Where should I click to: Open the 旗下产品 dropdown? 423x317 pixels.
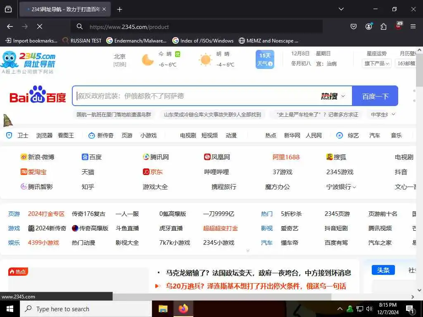[x=376, y=63]
